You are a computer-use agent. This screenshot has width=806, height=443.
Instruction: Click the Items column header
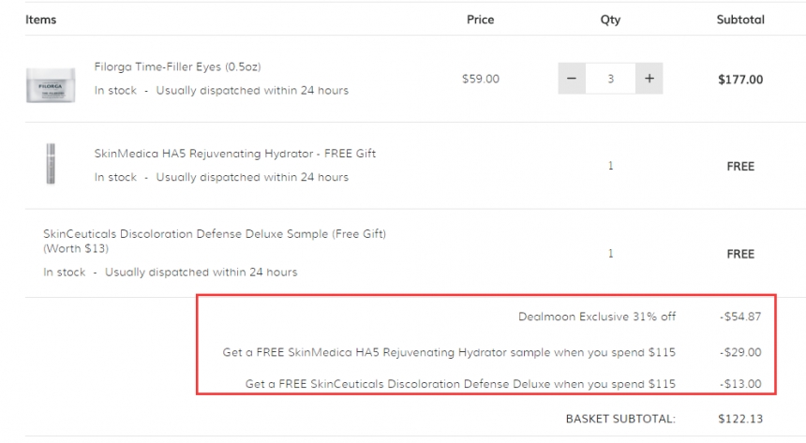pos(40,19)
